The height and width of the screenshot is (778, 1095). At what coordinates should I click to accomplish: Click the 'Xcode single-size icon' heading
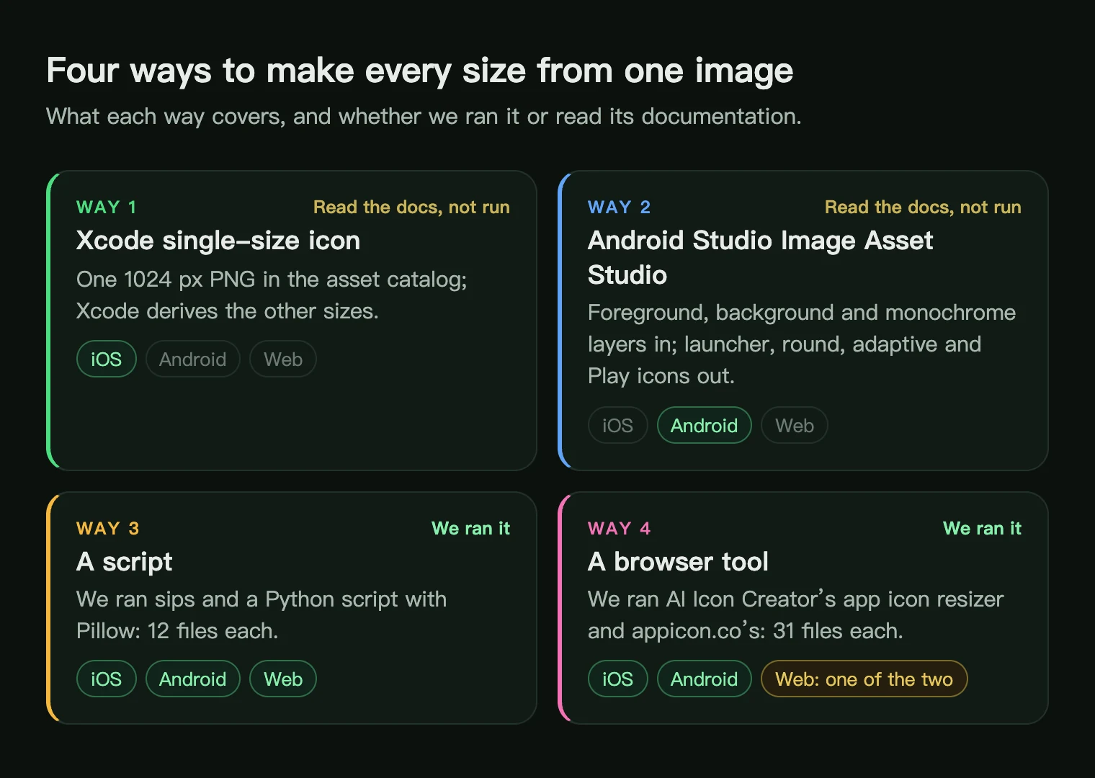218,241
